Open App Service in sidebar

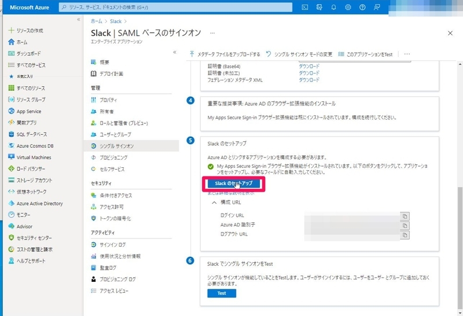(x=24, y=111)
